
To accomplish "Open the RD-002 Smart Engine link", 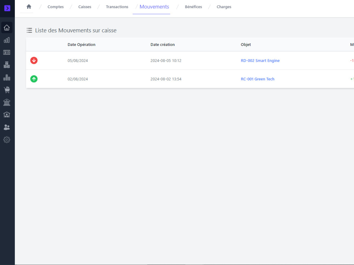I will [x=260, y=61].
